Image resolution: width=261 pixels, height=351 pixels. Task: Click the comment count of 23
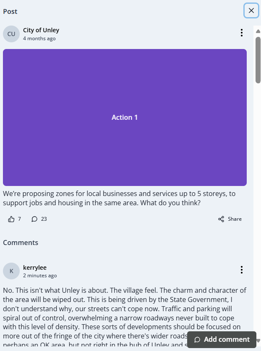tap(44, 219)
